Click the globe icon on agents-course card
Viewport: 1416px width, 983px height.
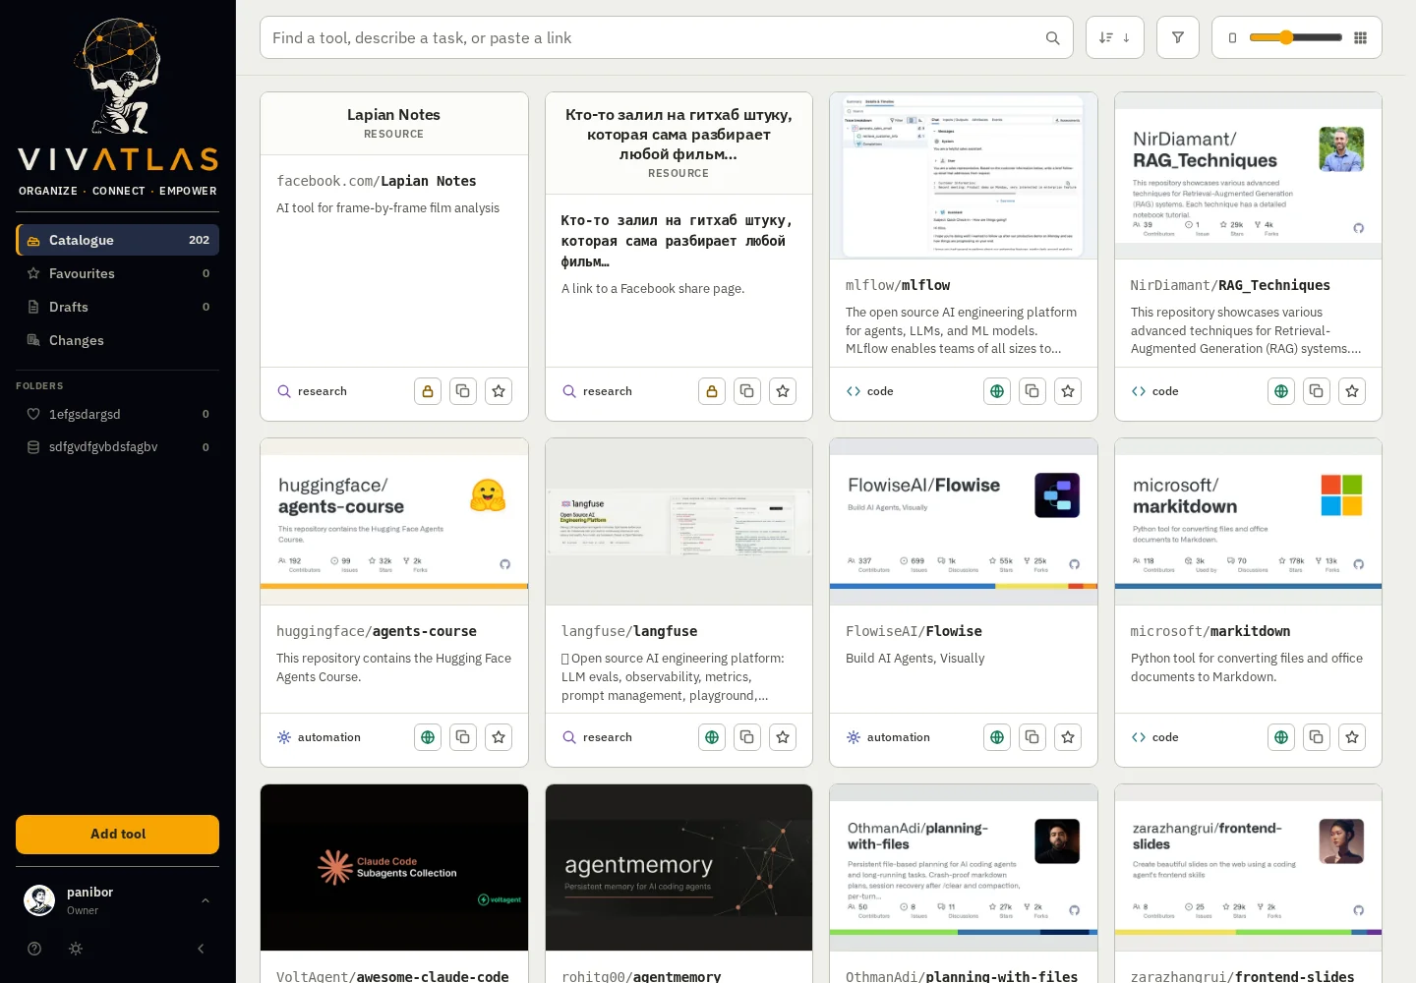428,737
